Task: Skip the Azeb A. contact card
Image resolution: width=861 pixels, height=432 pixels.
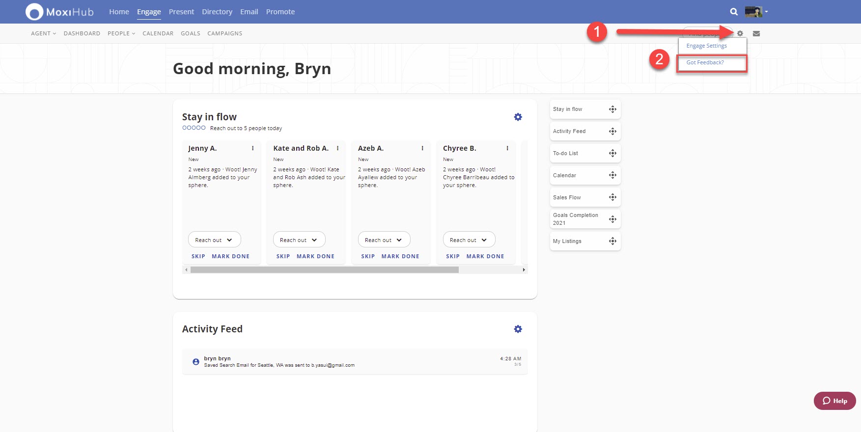Action: [x=368, y=256]
